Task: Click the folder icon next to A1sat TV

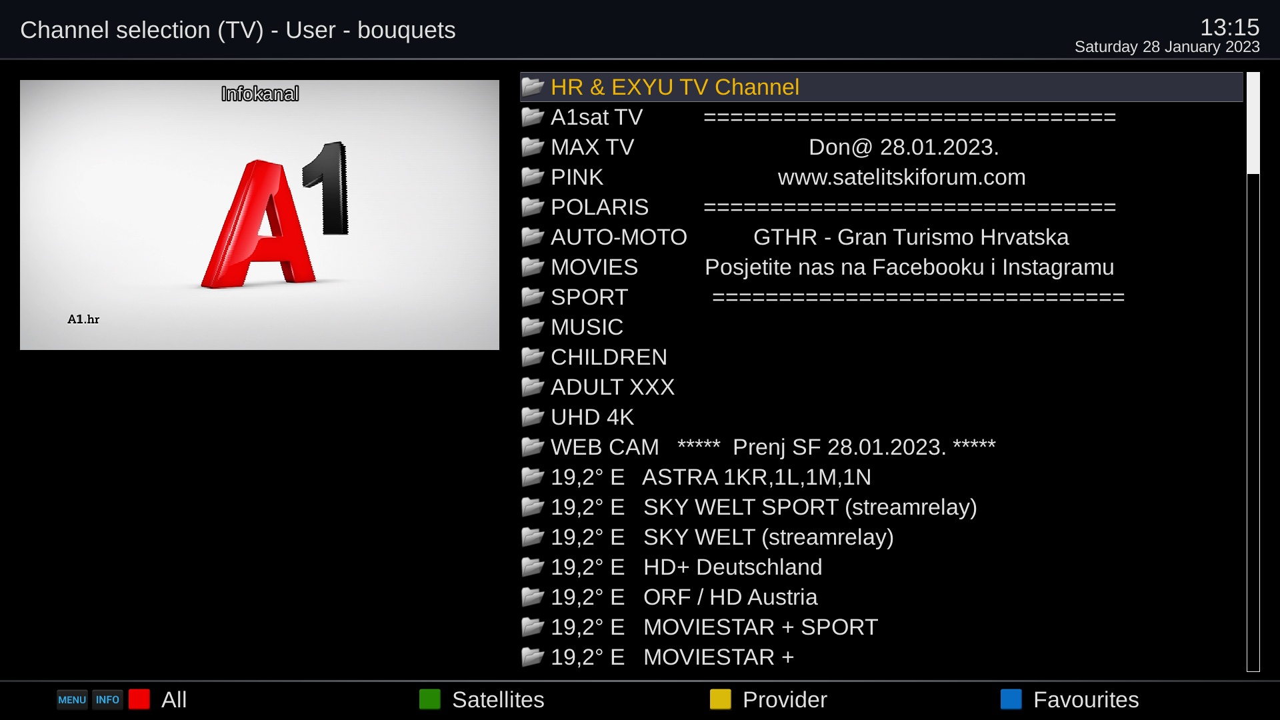Action: [532, 117]
